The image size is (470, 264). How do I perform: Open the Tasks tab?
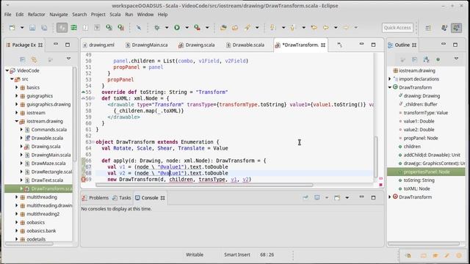(x=122, y=198)
